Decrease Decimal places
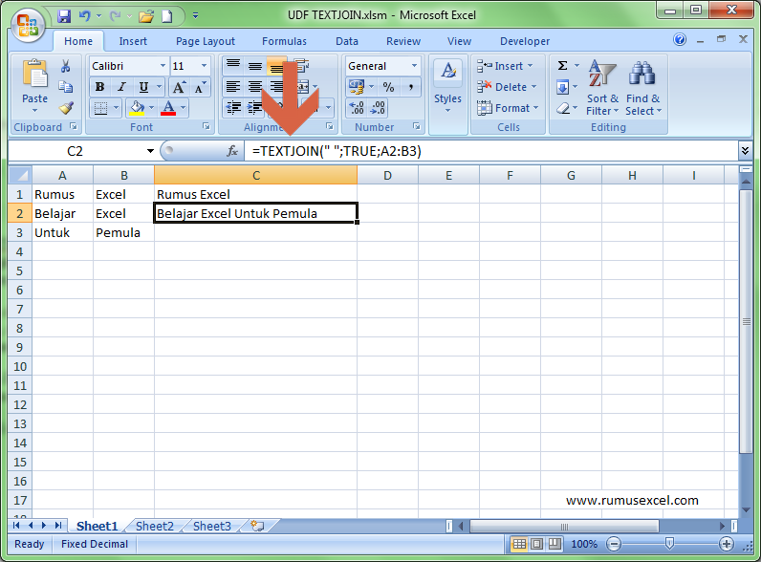This screenshot has height=562, width=761. pyautogui.click(x=378, y=108)
